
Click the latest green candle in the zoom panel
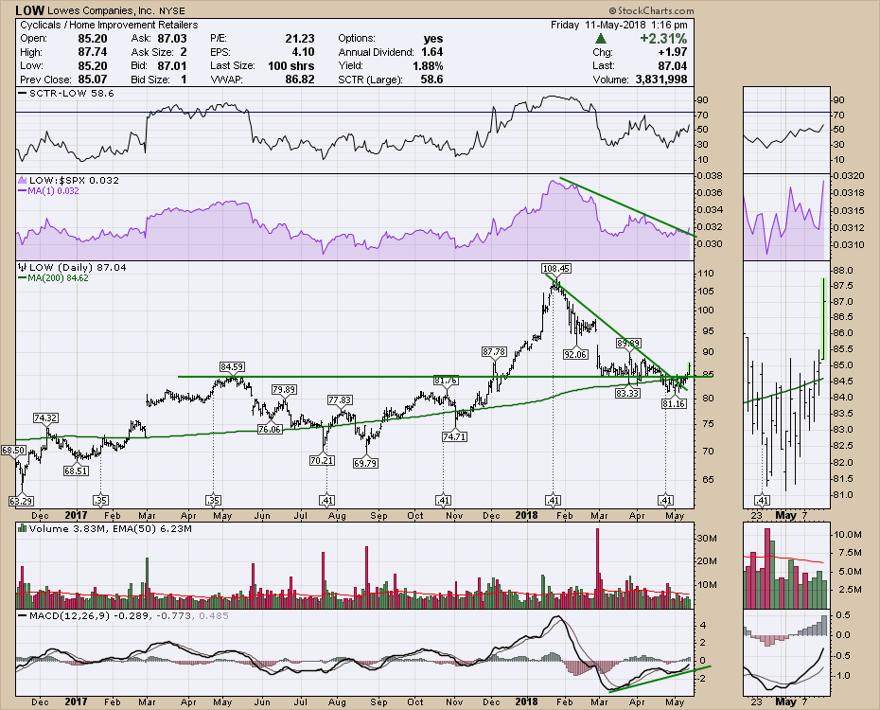[823, 318]
